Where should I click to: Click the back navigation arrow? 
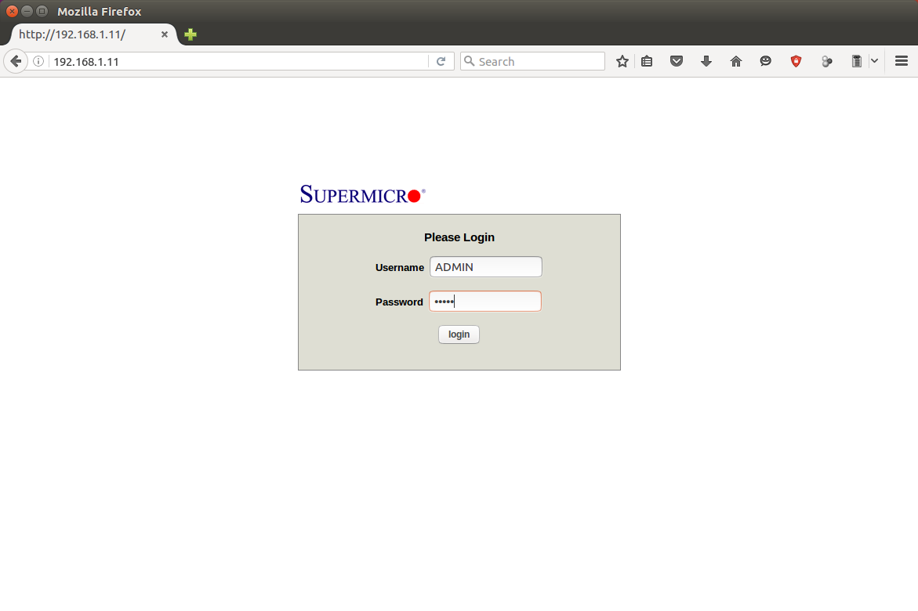click(15, 61)
